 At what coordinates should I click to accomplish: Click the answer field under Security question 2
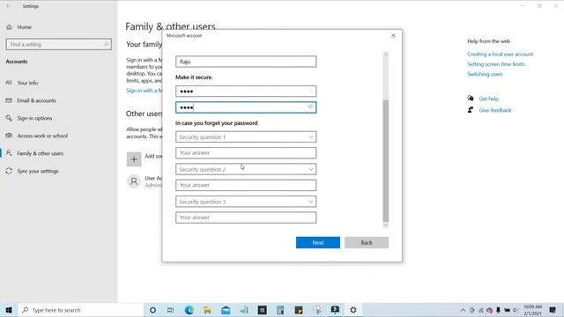coord(246,185)
